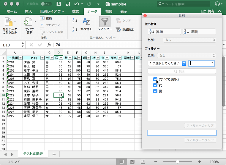
Task: Click the upper フィルターのクリア button
Action: coord(200,126)
